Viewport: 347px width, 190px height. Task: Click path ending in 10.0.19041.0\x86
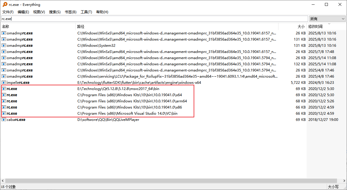click(130, 107)
